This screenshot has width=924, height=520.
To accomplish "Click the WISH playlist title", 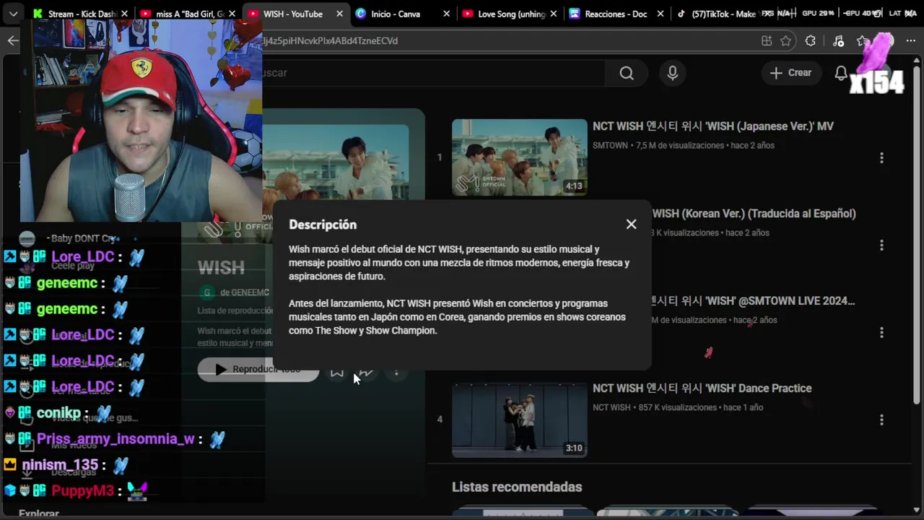I will pyautogui.click(x=221, y=268).
